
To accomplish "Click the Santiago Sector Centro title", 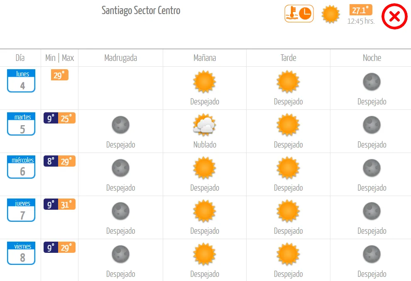I will [x=141, y=11].
